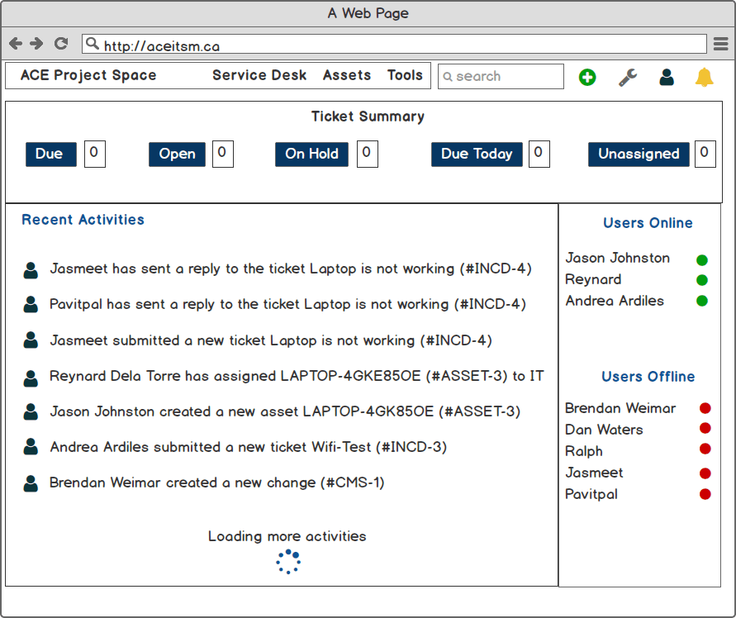Open the browser hamburger menu

720,44
